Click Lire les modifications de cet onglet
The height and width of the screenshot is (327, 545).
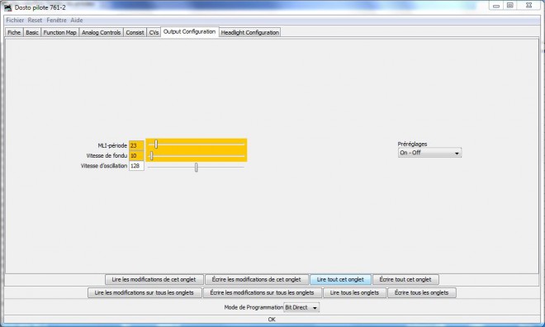154,279
